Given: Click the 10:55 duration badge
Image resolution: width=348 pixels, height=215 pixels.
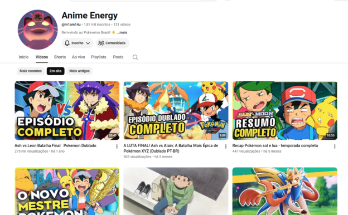Looking at the screenshot, I should (x=331, y=135).
